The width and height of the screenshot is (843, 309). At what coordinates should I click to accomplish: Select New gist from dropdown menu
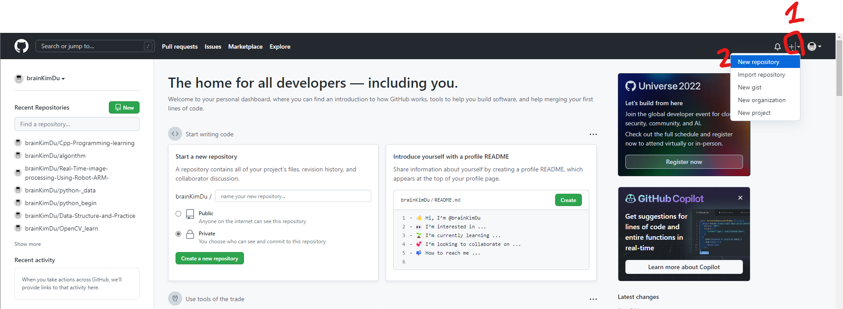click(x=765, y=87)
